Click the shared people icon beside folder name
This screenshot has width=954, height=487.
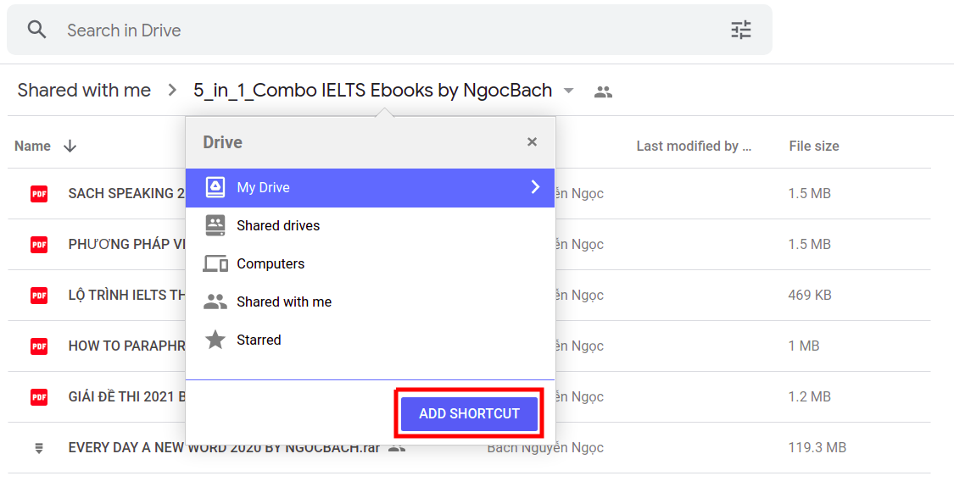pyautogui.click(x=603, y=91)
